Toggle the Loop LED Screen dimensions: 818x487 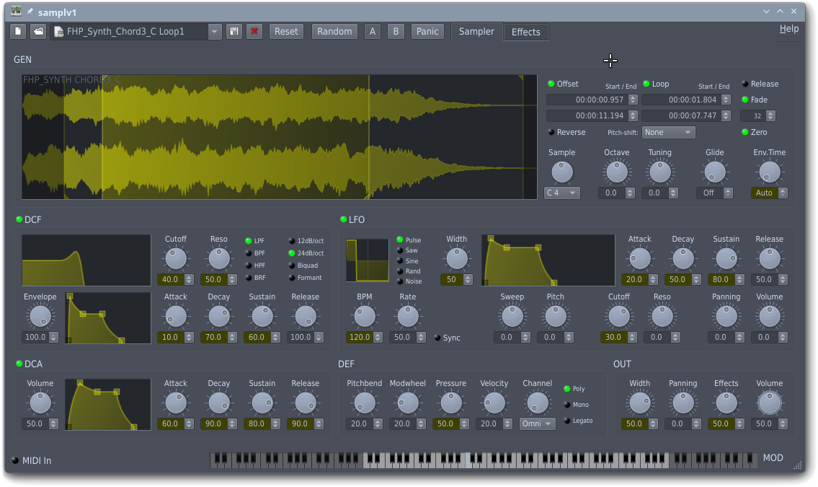[646, 84]
